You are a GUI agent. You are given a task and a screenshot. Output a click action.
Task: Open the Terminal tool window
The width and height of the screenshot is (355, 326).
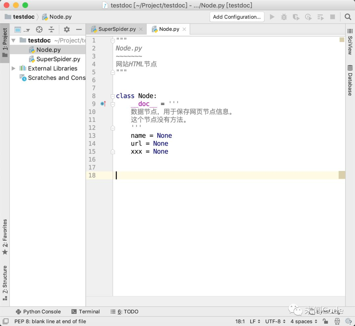tap(86, 312)
